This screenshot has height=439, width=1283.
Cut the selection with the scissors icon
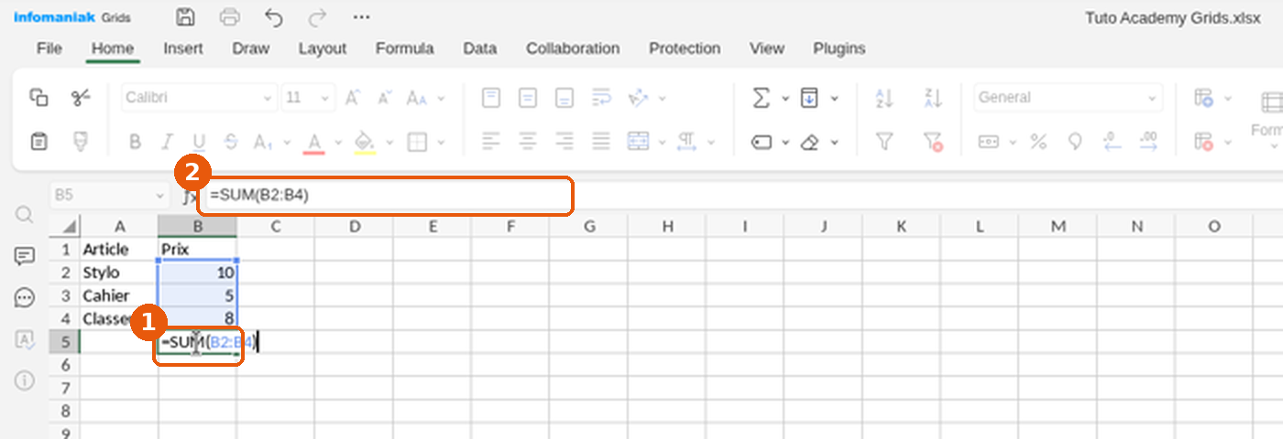81,97
